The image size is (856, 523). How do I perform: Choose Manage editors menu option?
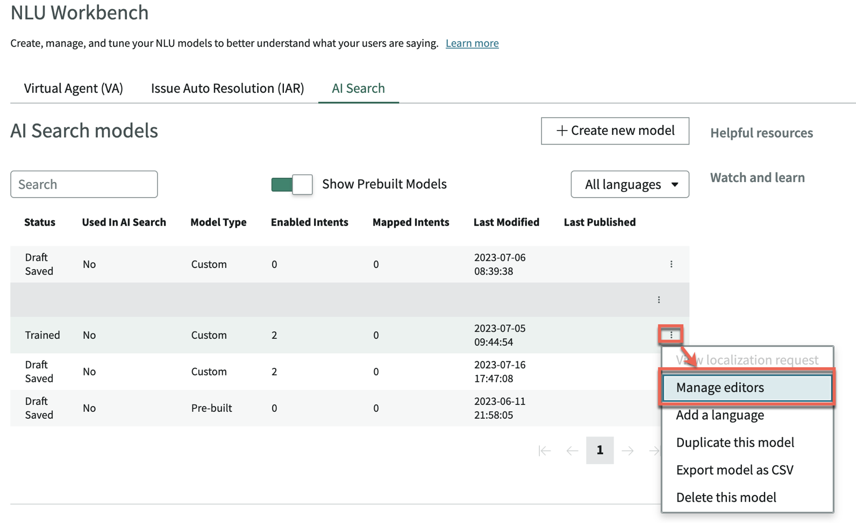click(747, 388)
